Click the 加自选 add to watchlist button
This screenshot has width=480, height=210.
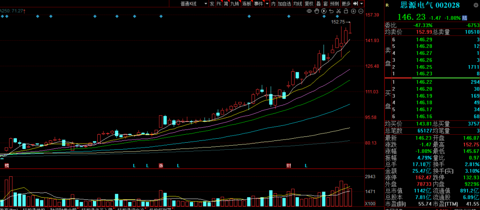[285, 4]
